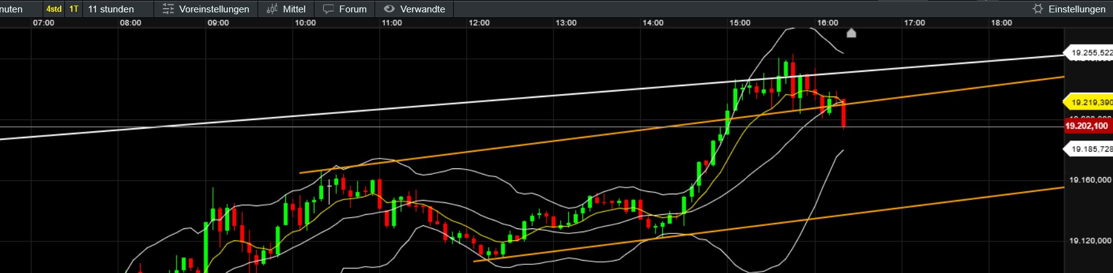Click the 19.120,000 price axis value
The width and height of the screenshot is (1113, 273).
tap(1090, 240)
